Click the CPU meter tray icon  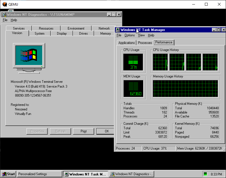pos(205,174)
